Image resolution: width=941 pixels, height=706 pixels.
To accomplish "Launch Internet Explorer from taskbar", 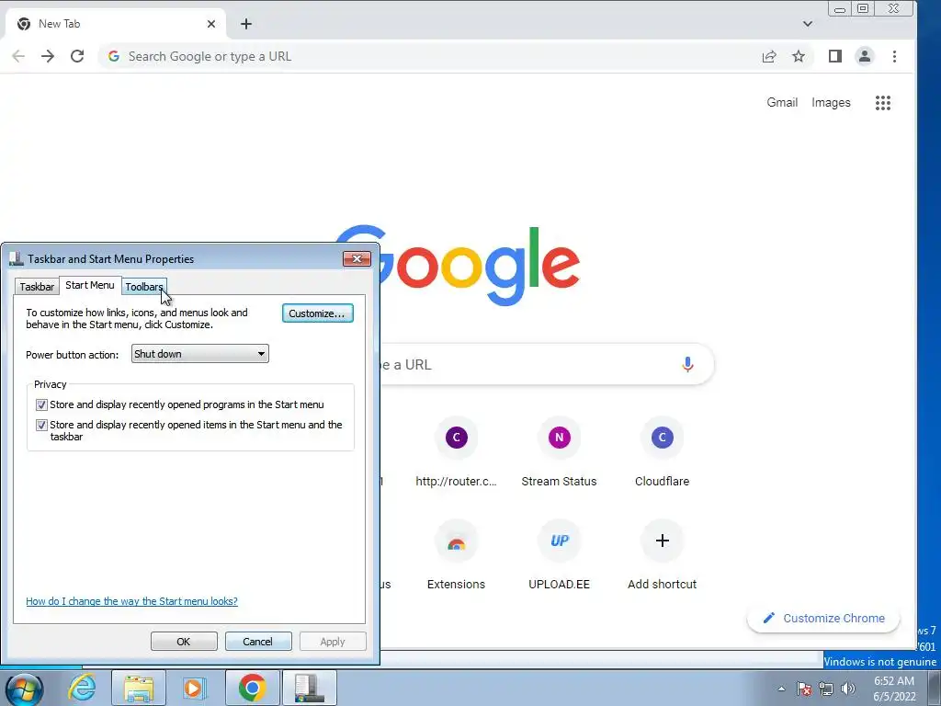I will coord(82,688).
